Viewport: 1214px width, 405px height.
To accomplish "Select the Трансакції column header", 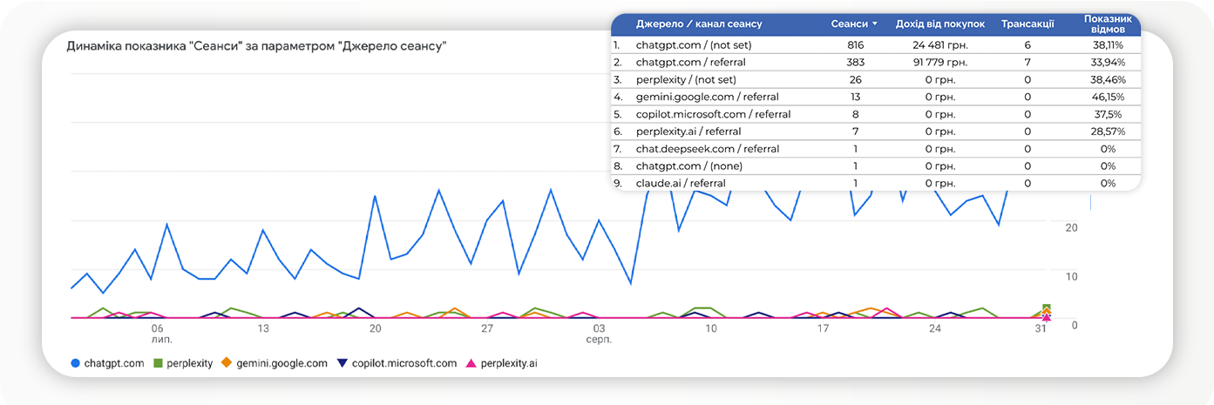I will click(x=1027, y=24).
